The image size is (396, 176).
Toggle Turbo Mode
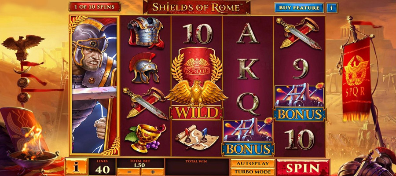[x=252, y=172]
